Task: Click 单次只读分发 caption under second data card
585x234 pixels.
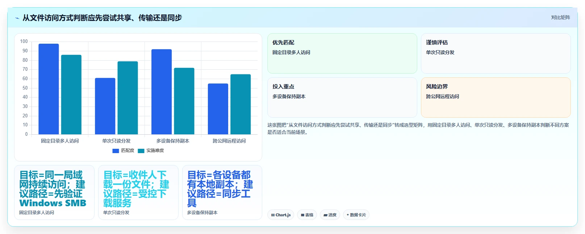Action: pyautogui.click(x=116, y=213)
